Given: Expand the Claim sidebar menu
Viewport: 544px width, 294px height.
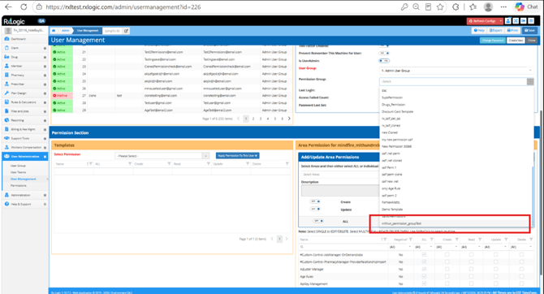Looking at the screenshot, I should point(45,48).
